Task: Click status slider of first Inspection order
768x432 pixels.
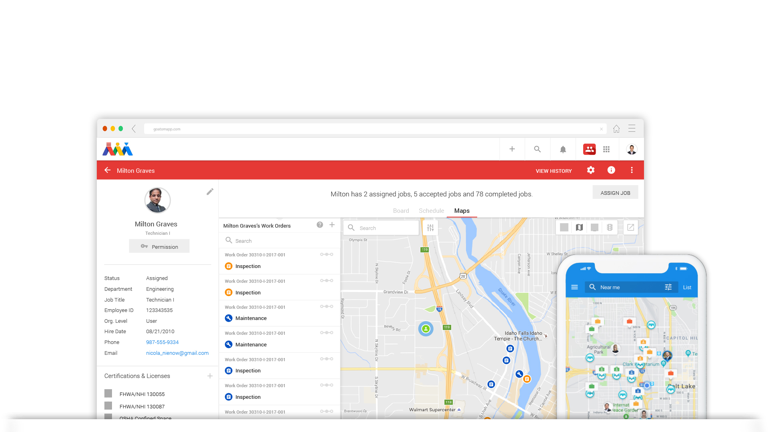Action: [327, 254]
